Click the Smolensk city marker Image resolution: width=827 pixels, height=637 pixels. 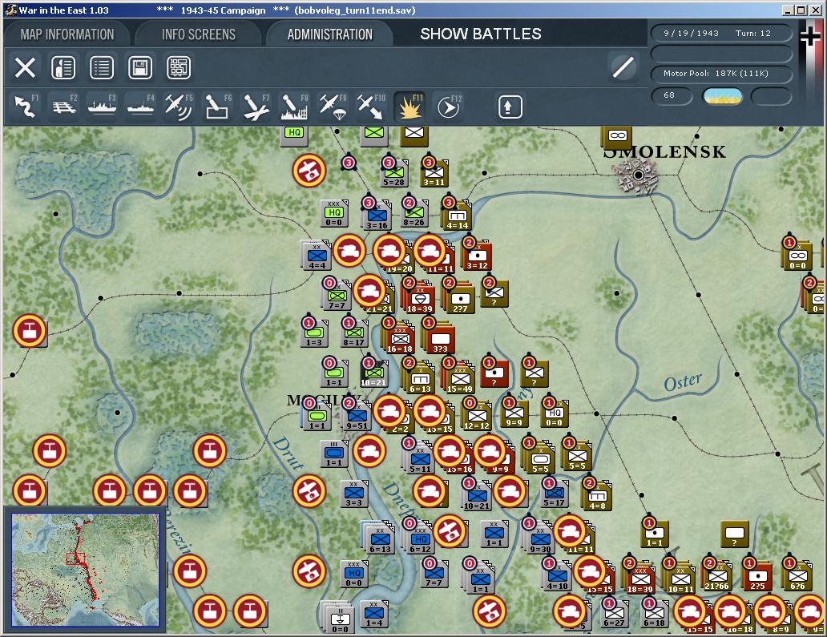(x=638, y=175)
